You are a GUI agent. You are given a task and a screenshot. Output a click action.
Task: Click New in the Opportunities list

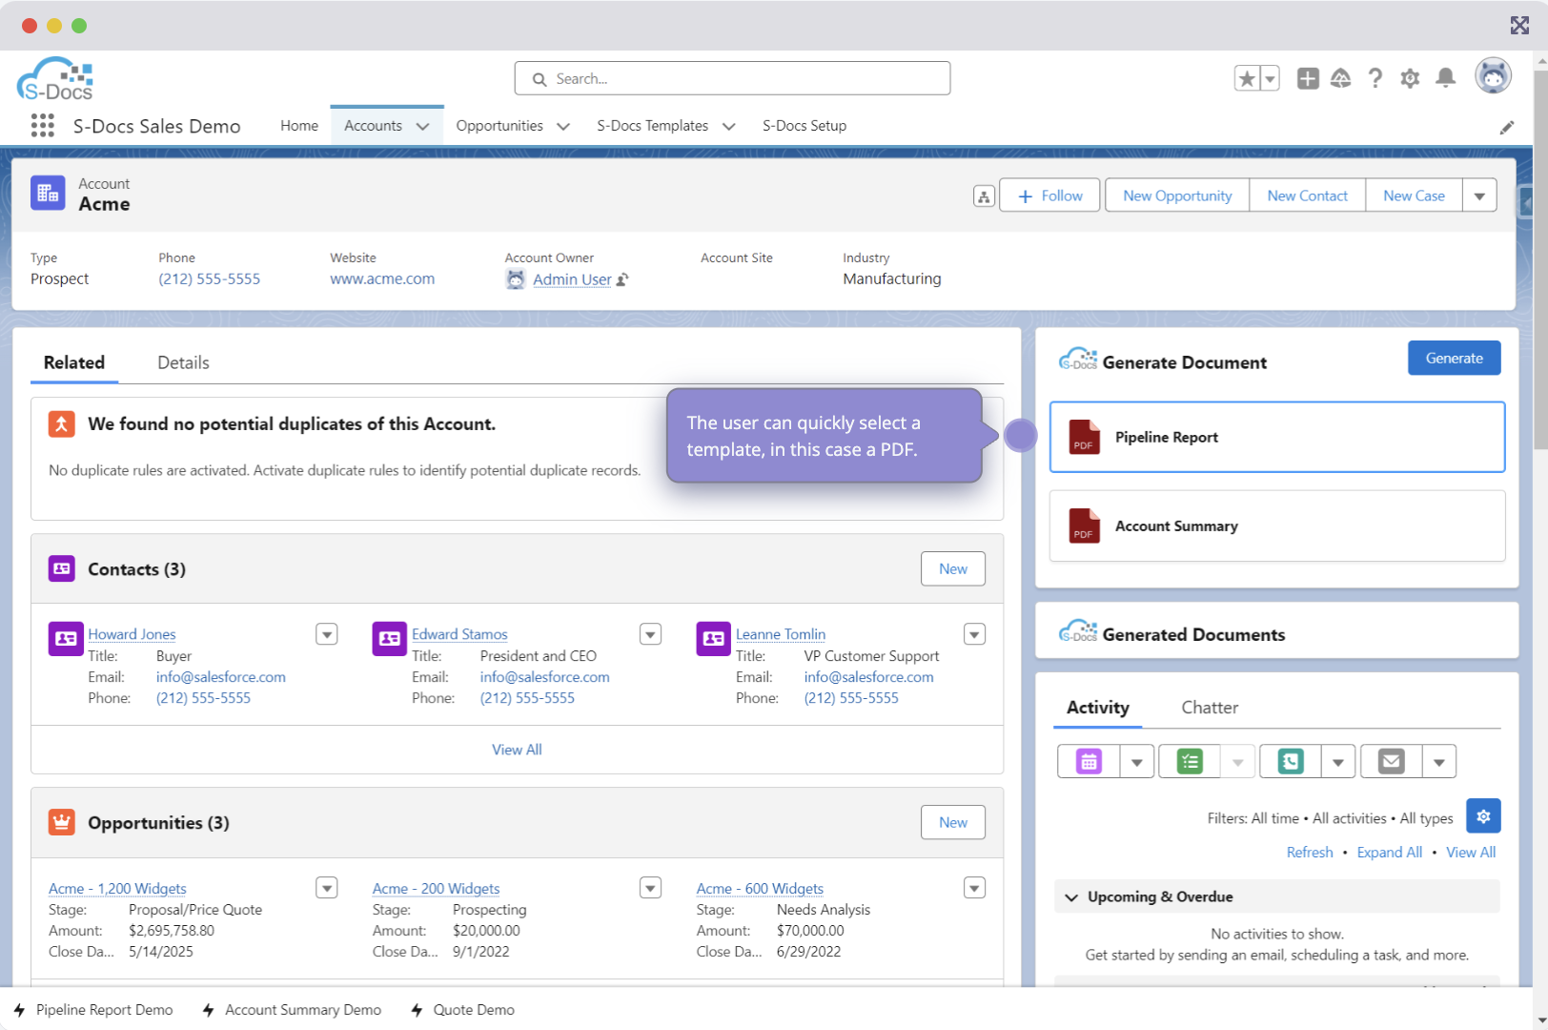point(953,822)
